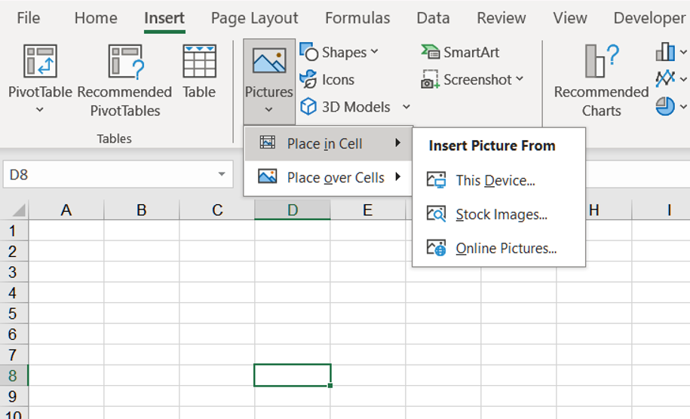
Task: Select This Device from picture sources
Action: (495, 181)
